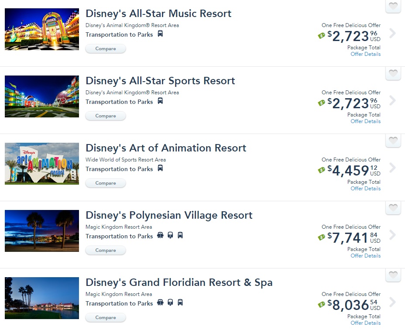Screen dimensions: 405x330
Task: Click the bus transportation icon for All-Star Sports Resort
Action: tap(160, 102)
